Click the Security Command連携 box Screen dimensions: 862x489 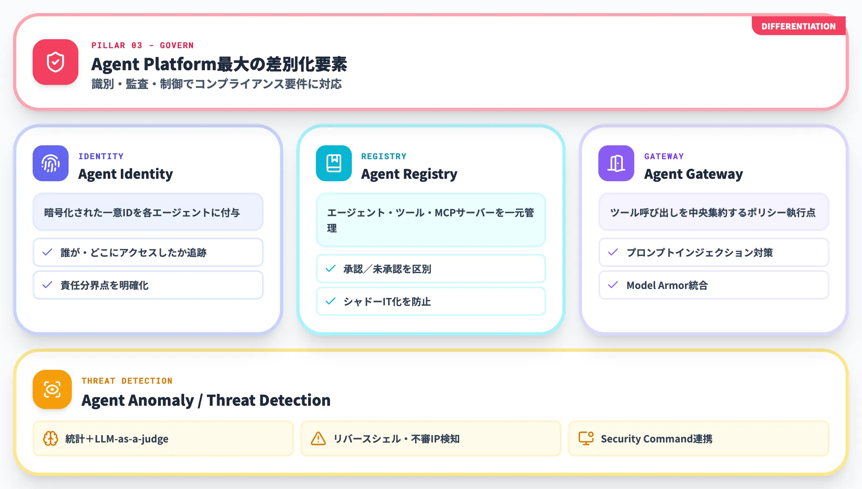pyautogui.click(x=698, y=438)
